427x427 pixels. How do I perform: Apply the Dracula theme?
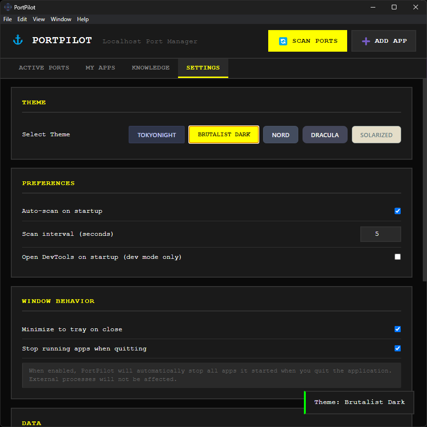(325, 135)
